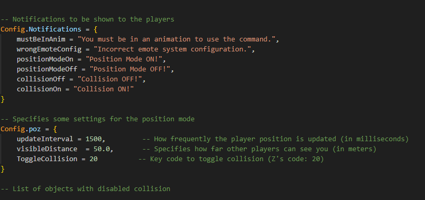This screenshot has height=200, width=425.
Task: Click the "List of objects with disabled collision" comment
Action: [x=86, y=188]
